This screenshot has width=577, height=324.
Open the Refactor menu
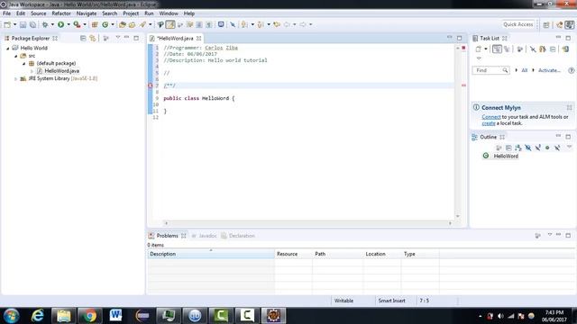61,13
